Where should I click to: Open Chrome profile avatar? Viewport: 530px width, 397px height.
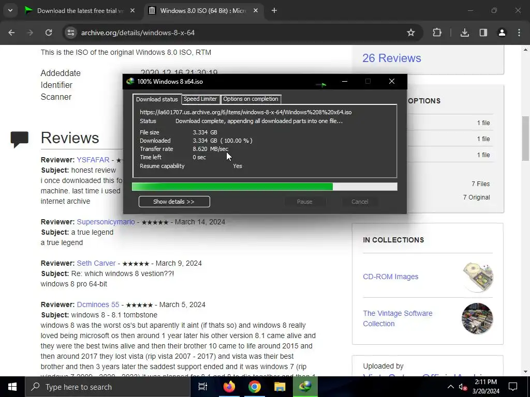502,33
